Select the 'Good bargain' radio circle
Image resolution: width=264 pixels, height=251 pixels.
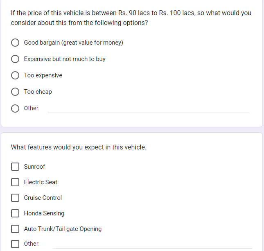[15, 43]
